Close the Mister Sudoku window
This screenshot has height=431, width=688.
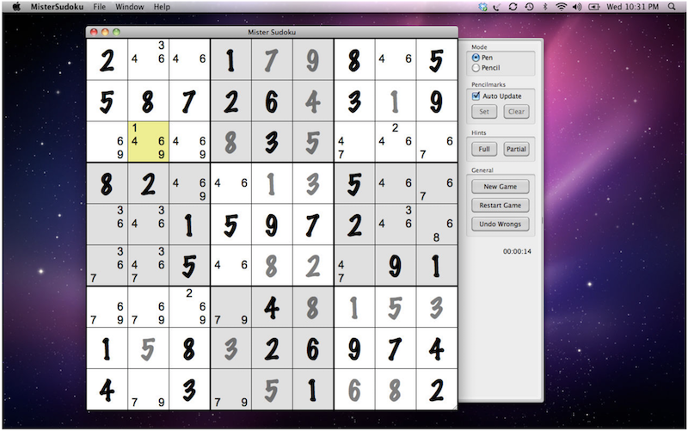coord(94,32)
